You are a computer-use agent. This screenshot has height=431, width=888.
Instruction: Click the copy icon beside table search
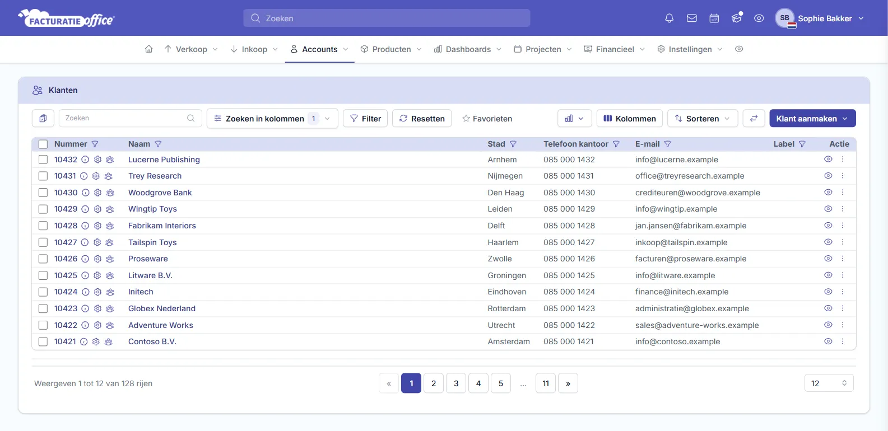point(43,118)
